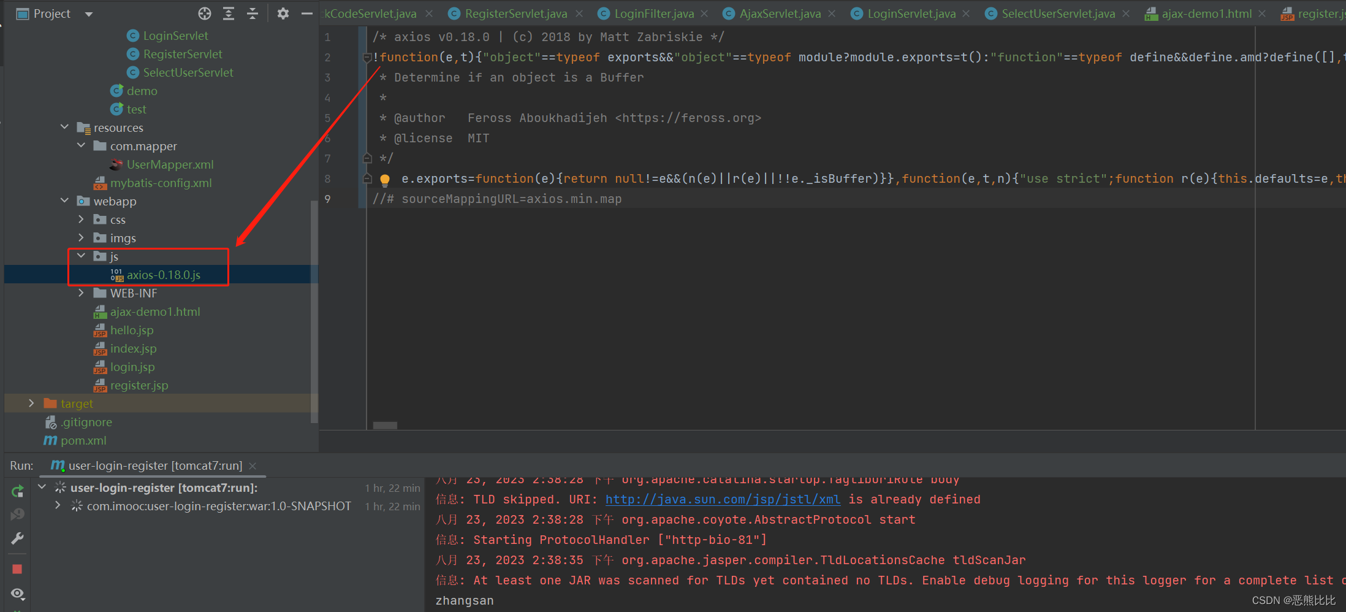The height and width of the screenshot is (612, 1346).
Task: Click the eye icon in Run toolbar
Action: click(x=17, y=594)
